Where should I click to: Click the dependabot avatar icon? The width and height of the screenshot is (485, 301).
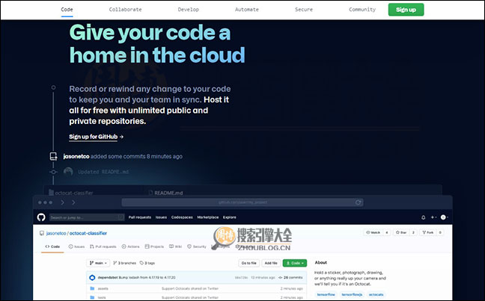coord(92,278)
